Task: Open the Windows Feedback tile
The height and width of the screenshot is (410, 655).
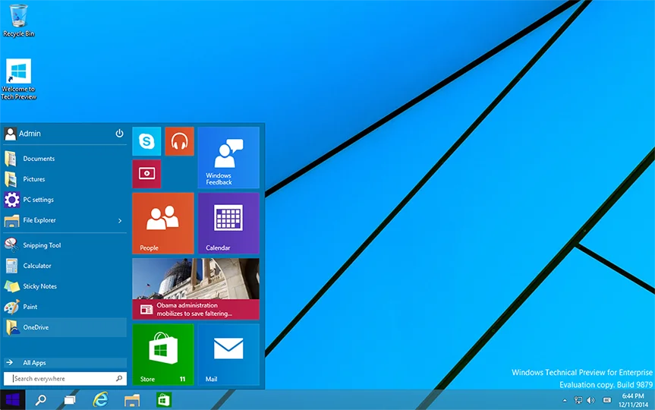Action: (x=228, y=157)
